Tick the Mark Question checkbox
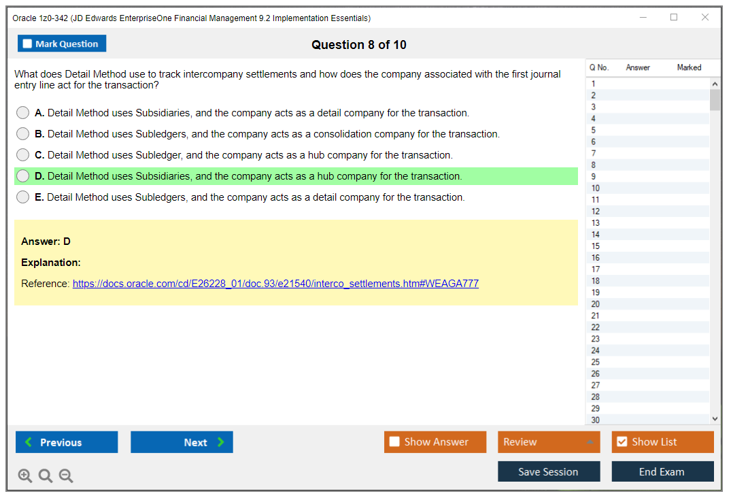Viewport: 731px width, 500px height. 28,44
